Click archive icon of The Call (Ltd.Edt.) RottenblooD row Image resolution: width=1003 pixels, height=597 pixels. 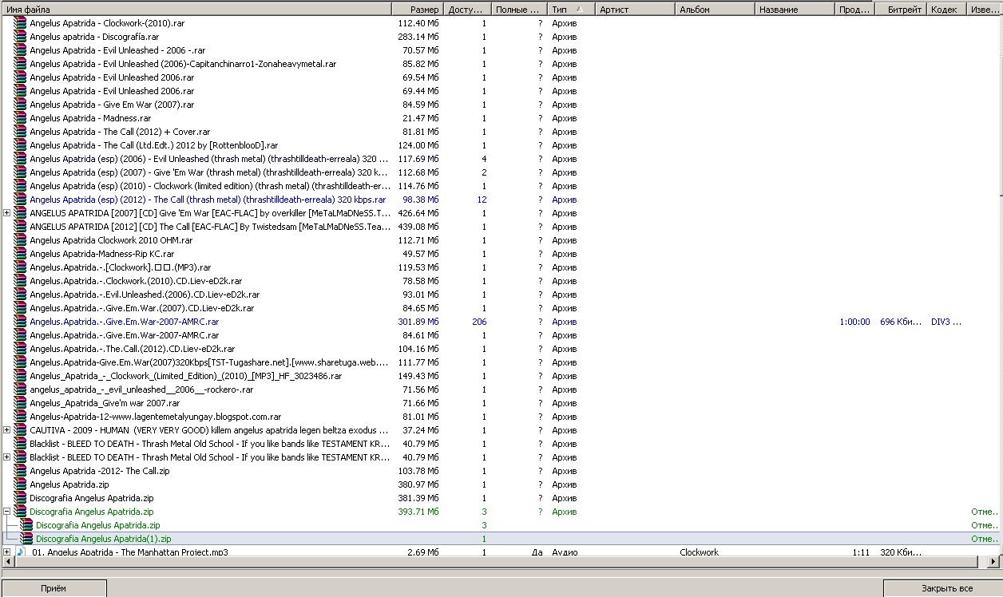[x=20, y=145]
